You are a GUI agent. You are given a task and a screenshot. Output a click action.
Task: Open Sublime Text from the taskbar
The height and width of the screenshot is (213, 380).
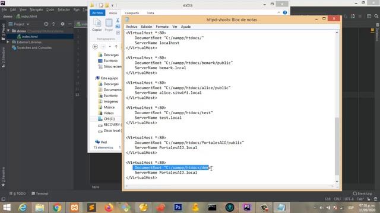(x=91, y=208)
